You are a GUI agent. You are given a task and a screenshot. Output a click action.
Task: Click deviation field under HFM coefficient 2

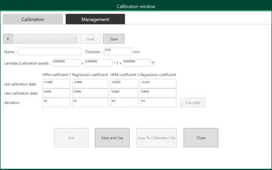[x=124, y=102]
